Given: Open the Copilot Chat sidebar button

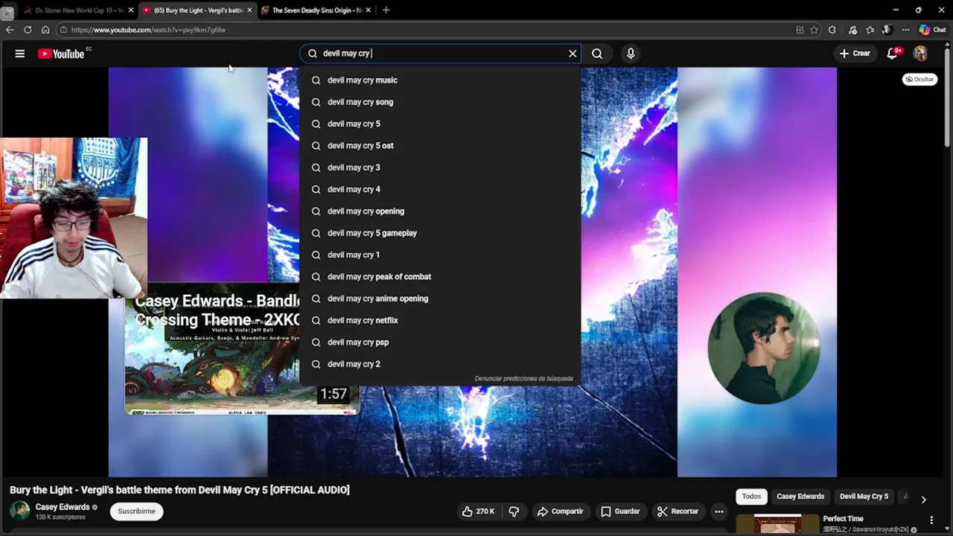Looking at the screenshot, I should coord(932,30).
